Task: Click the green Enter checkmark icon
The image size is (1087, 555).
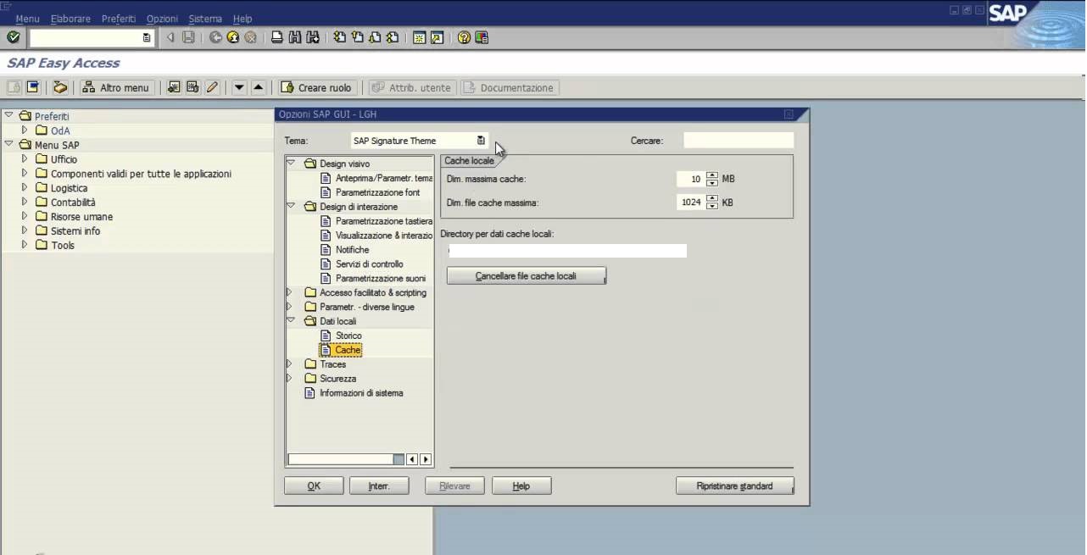Action: pyautogui.click(x=13, y=37)
